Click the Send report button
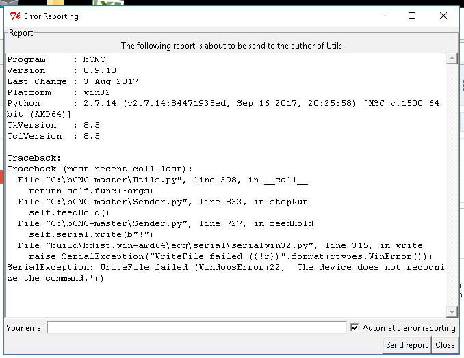 click(x=407, y=345)
